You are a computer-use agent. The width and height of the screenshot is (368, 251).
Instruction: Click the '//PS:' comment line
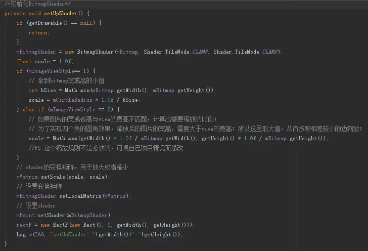tap(106, 148)
